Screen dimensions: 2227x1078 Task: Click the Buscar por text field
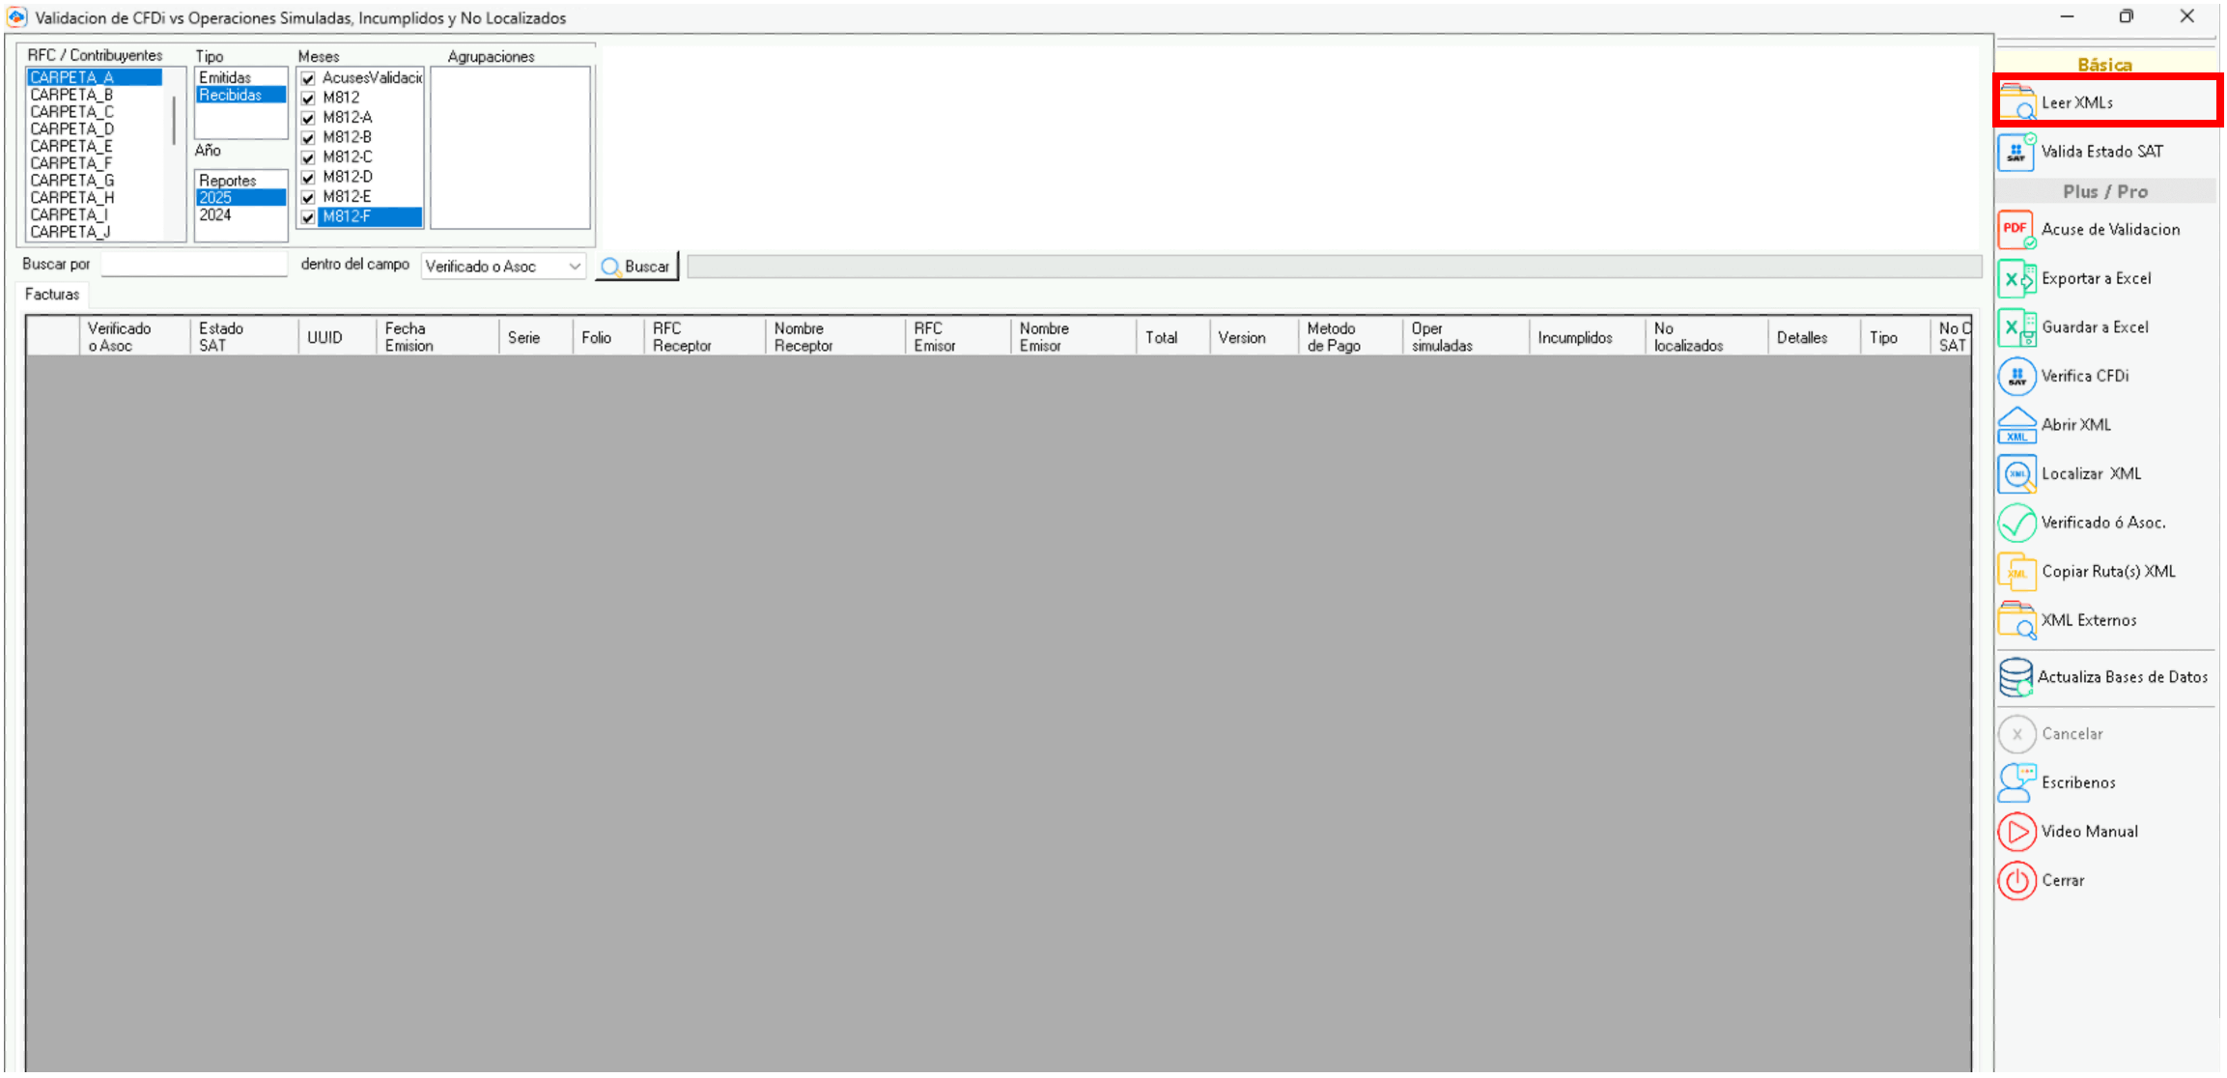(194, 265)
